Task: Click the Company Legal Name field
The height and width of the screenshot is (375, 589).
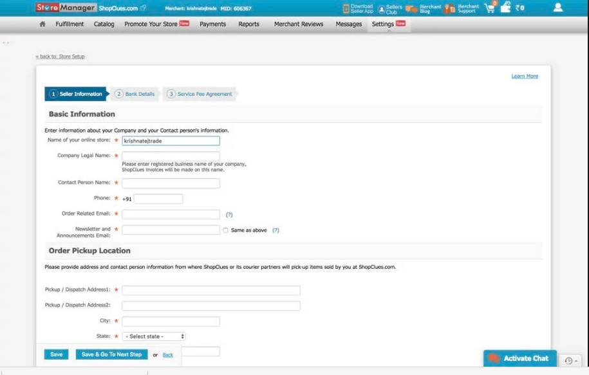Action: (x=171, y=156)
